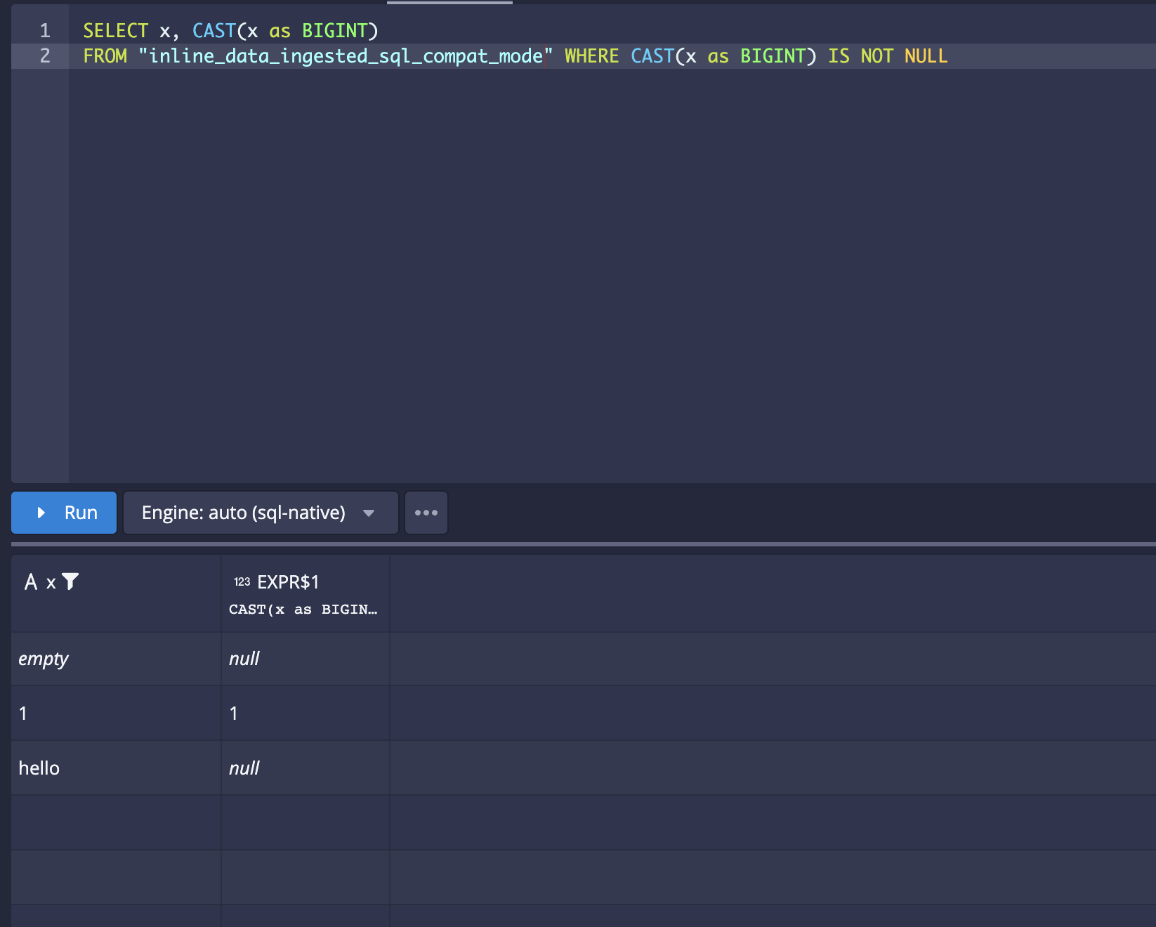Select the 'hello' cell in column x
Viewport: 1156px width, 927px height.
point(116,768)
